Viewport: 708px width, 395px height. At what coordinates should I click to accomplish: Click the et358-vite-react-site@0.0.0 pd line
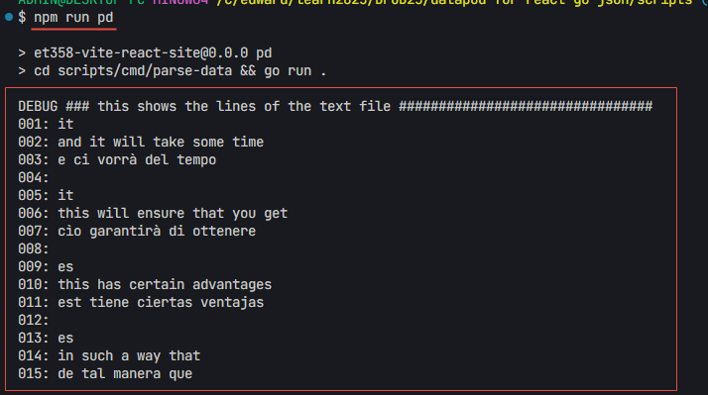[145, 52]
